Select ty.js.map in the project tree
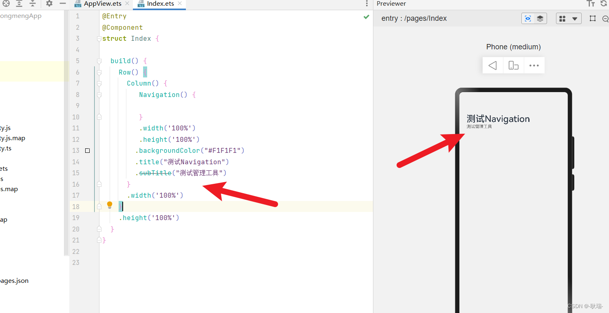The image size is (609, 313). click(x=13, y=138)
